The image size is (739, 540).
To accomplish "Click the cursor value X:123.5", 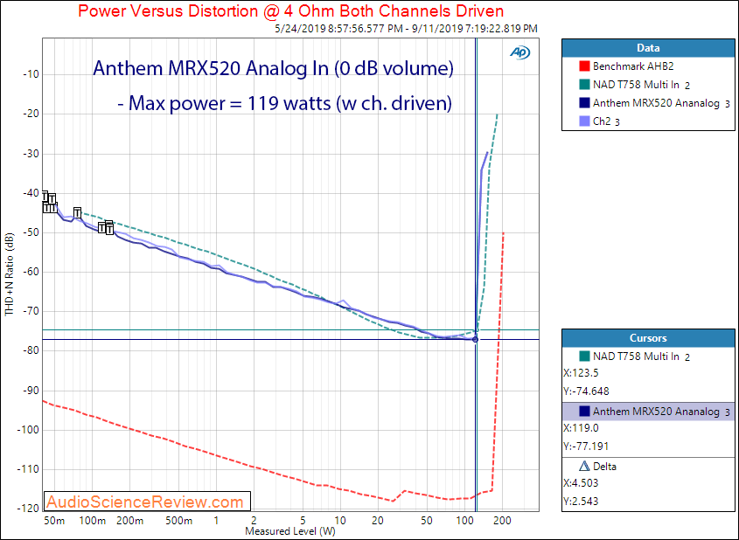I will tap(581, 373).
